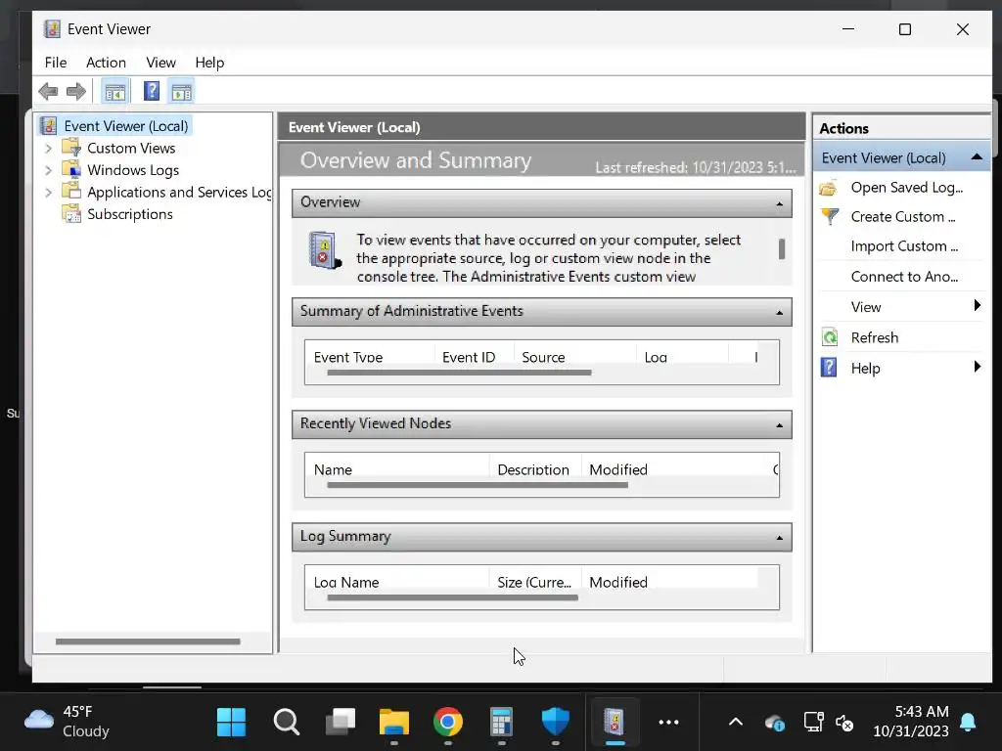The width and height of the screenshot is (1002, 751).
Task: Click the muted volume tray icon
Action: click(844, 723)
